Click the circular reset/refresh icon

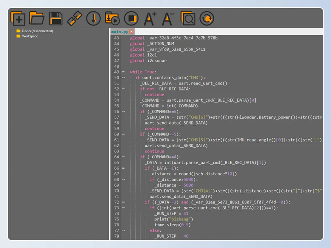click(207, 18)
